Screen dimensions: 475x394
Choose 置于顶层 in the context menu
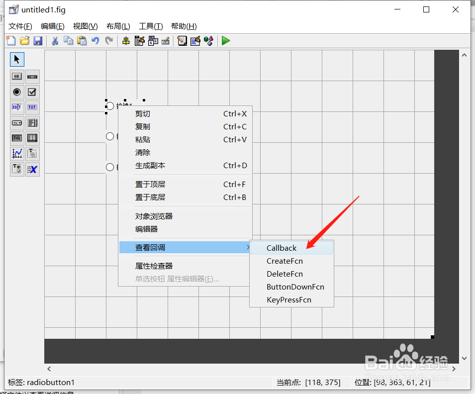pos(186,184)
